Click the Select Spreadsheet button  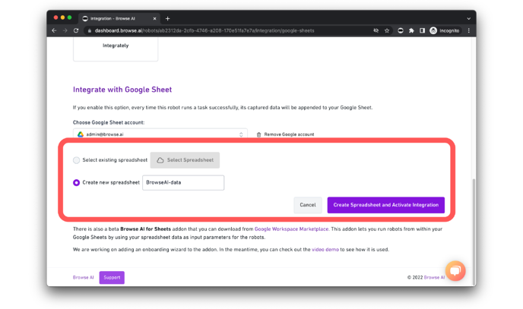coord(185,160)
